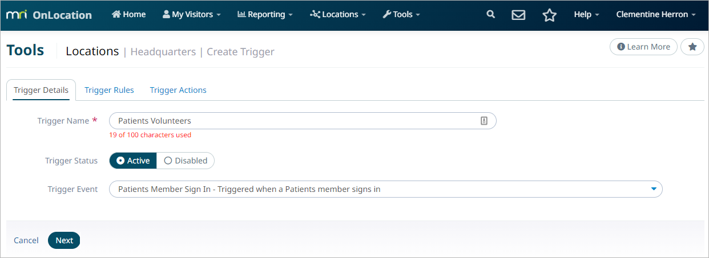This screenshot has height=258, width=709.
Task: Open the Tools menu in navbar
Action: [401, 14]
